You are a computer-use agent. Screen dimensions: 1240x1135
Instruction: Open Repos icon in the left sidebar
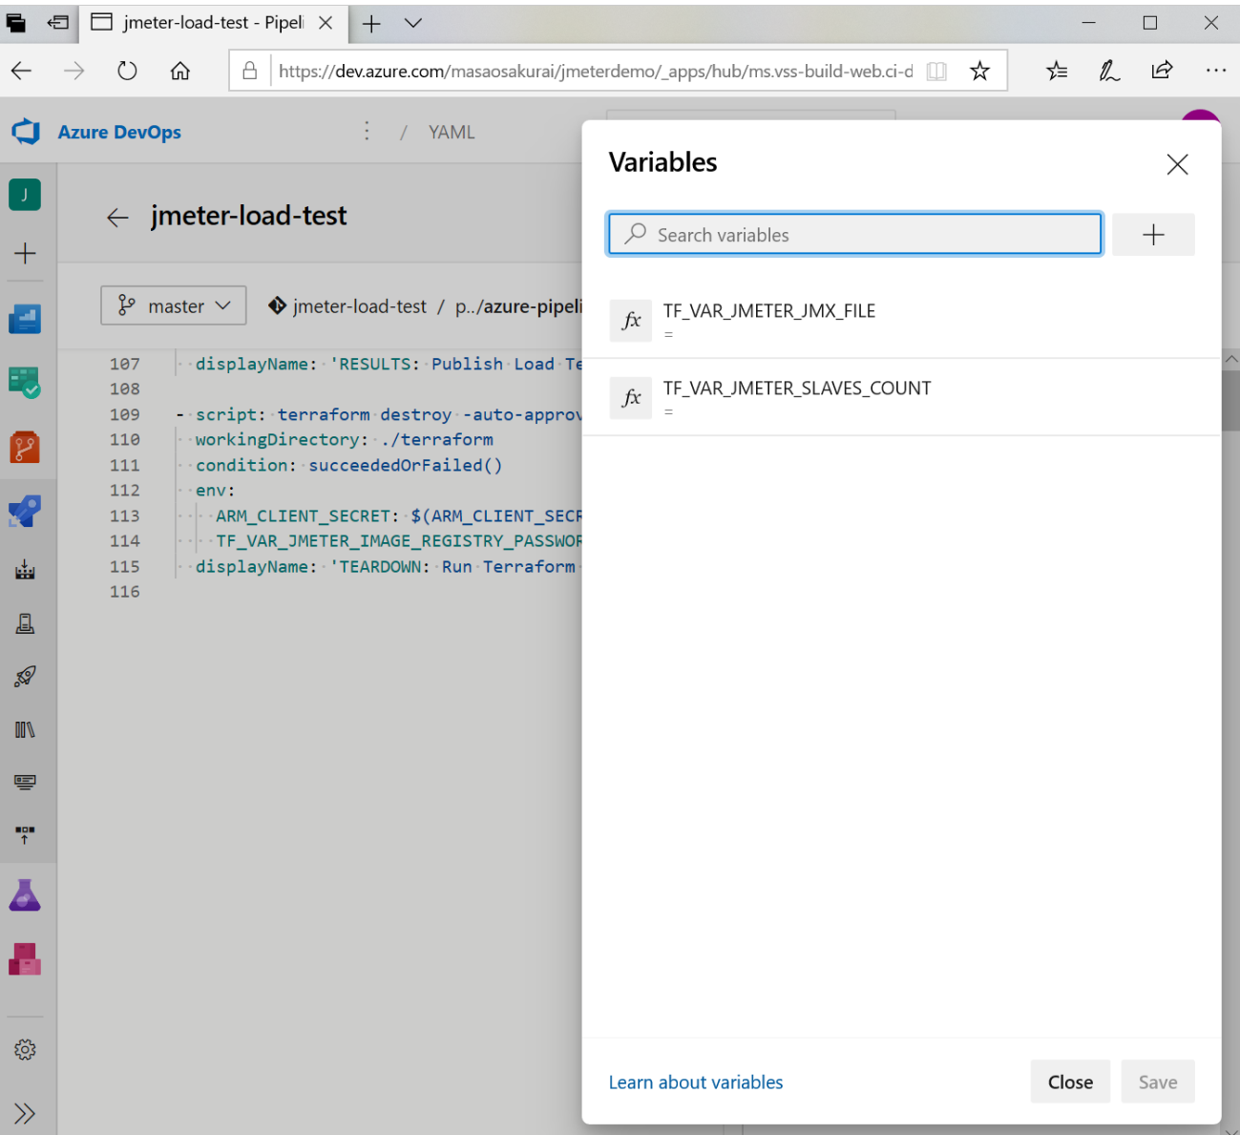[25, 447]
